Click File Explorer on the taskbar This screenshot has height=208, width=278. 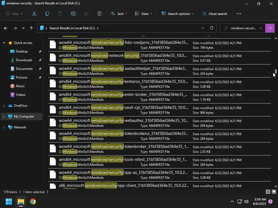click(21, 201)
